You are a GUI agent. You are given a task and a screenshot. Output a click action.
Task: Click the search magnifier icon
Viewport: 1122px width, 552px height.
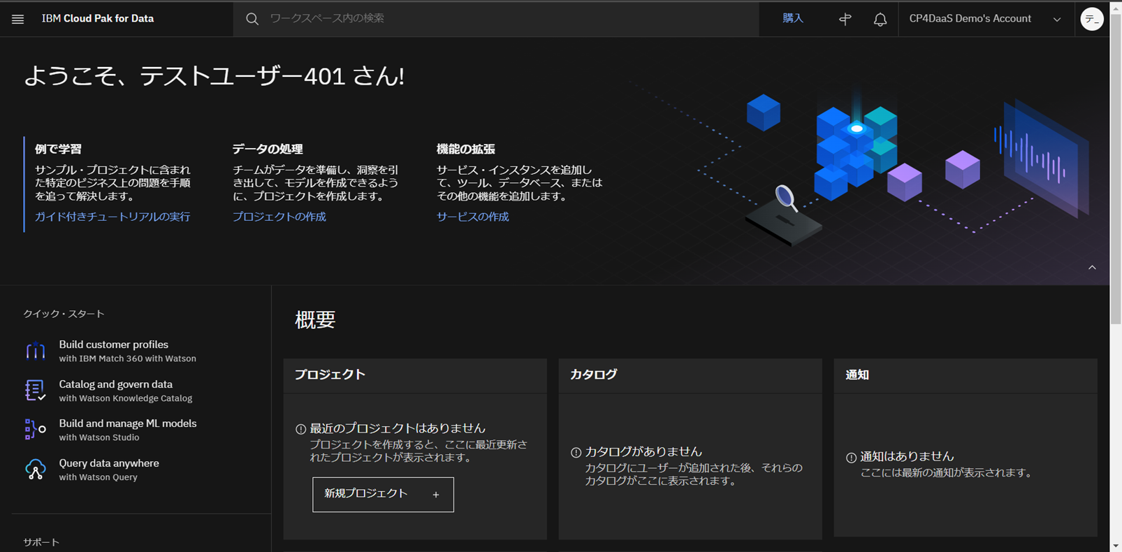click(252, 19)
